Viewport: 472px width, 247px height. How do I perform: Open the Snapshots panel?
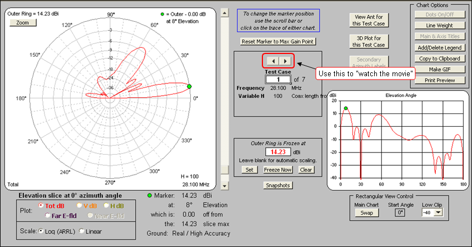coord(278,185)
